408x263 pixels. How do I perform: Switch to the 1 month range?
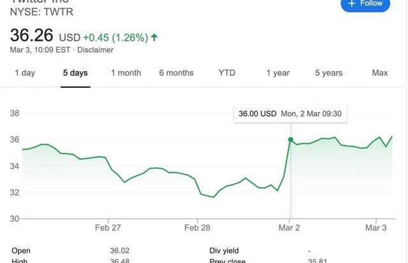[126, 73]
